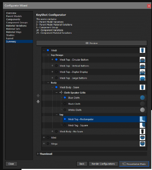Collapse the Cloth Speaker Grille node

click(57, 92)
